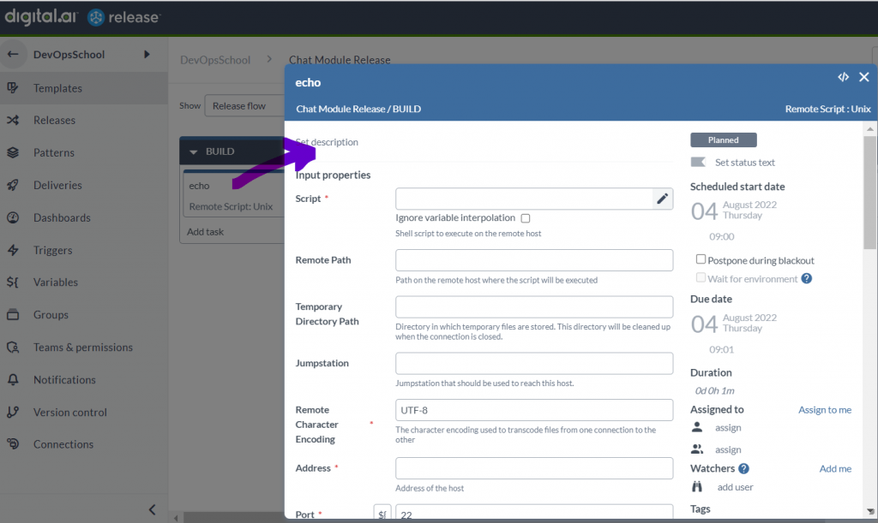This screenshot has width=878, height=523.
Task: Enable Ignore variable interpolation checkbox
Action: [525, 218]
